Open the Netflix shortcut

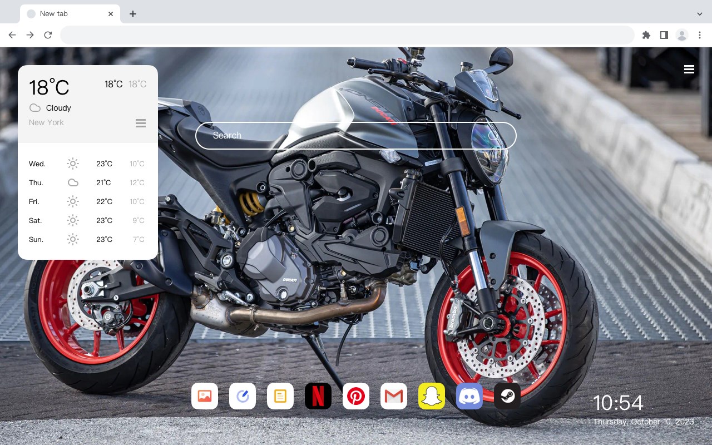(318, 396)
